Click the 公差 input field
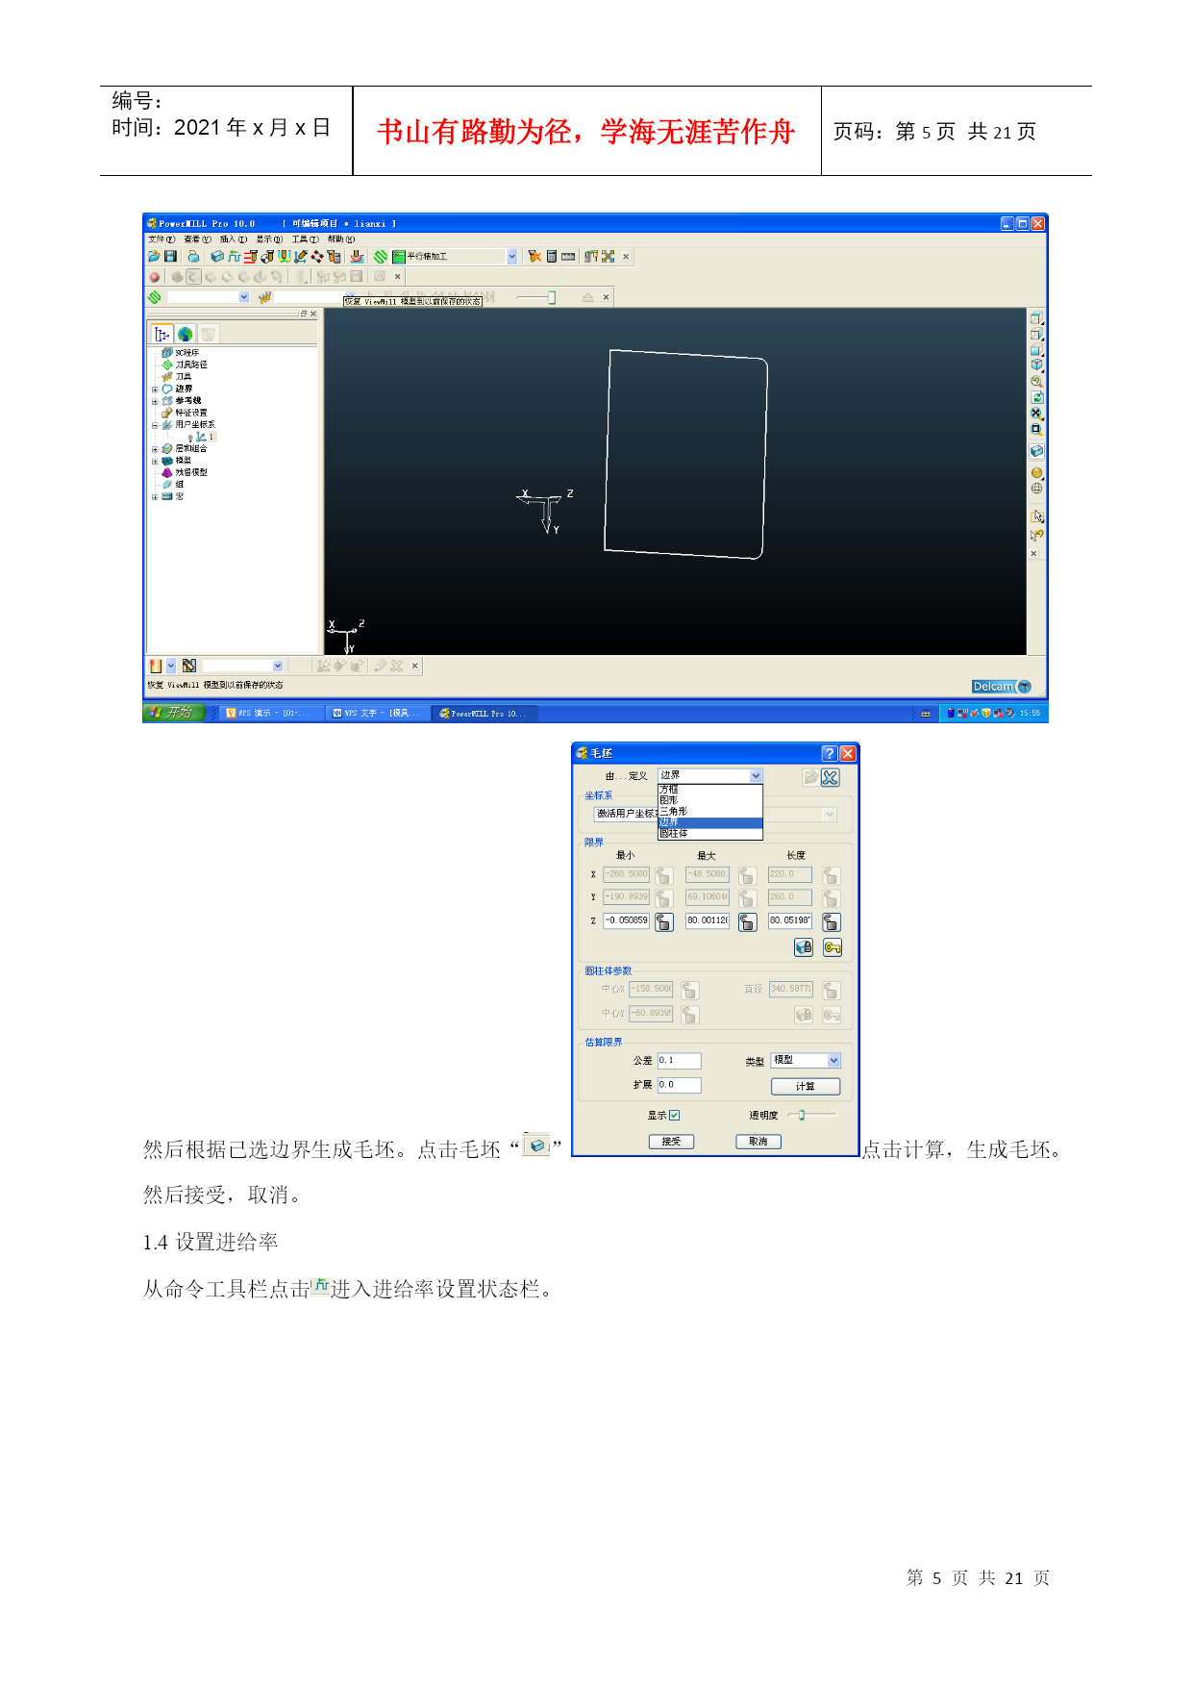Viewport: 1193px width, 1687px height. click(x=679, y=1060)
